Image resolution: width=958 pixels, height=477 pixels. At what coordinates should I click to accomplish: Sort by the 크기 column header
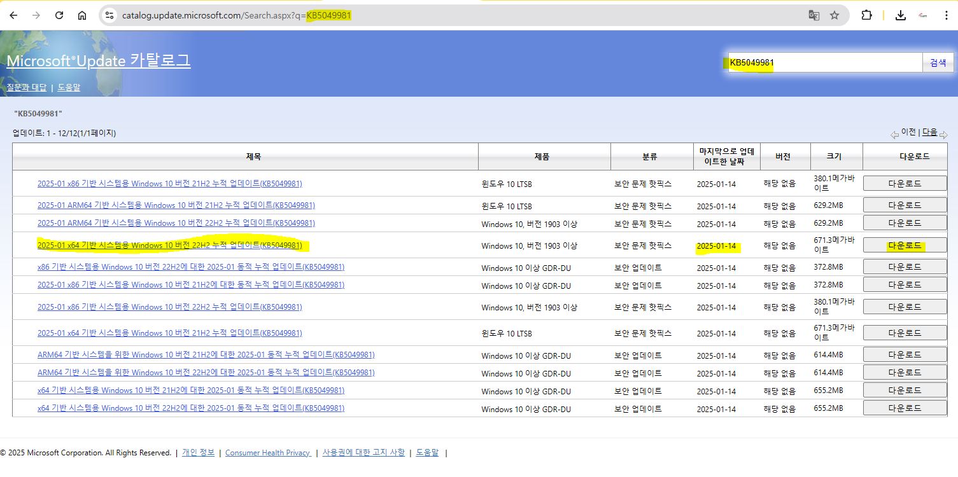[x=834, y=156]
